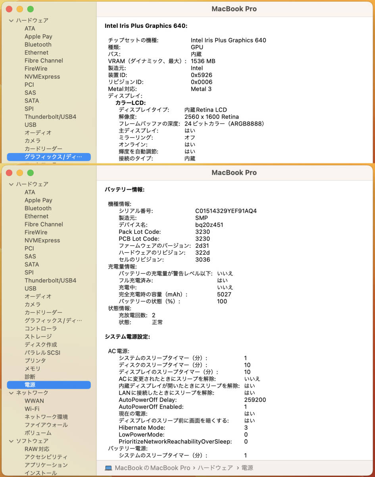The width and height of the screenshot is (375, 477).
Task: Open ファイアウォール in the sidebar
Action: click(x=46, y=425)
